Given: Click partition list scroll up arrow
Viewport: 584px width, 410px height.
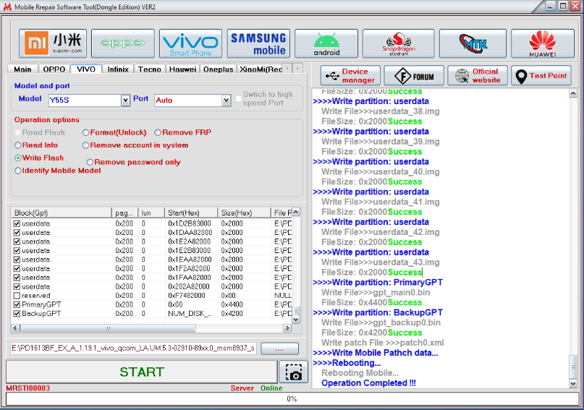Looking at the screenshot, I should [x=296, y=212].
